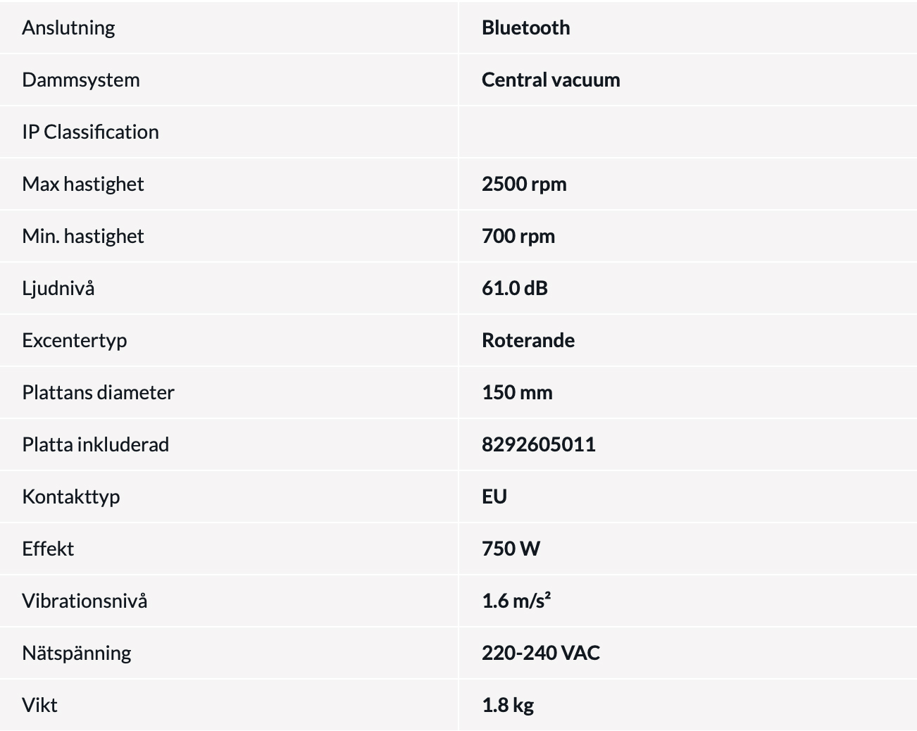Click the Bluetooth connection value
Screen dimensions: 917x731
[525, 27]
